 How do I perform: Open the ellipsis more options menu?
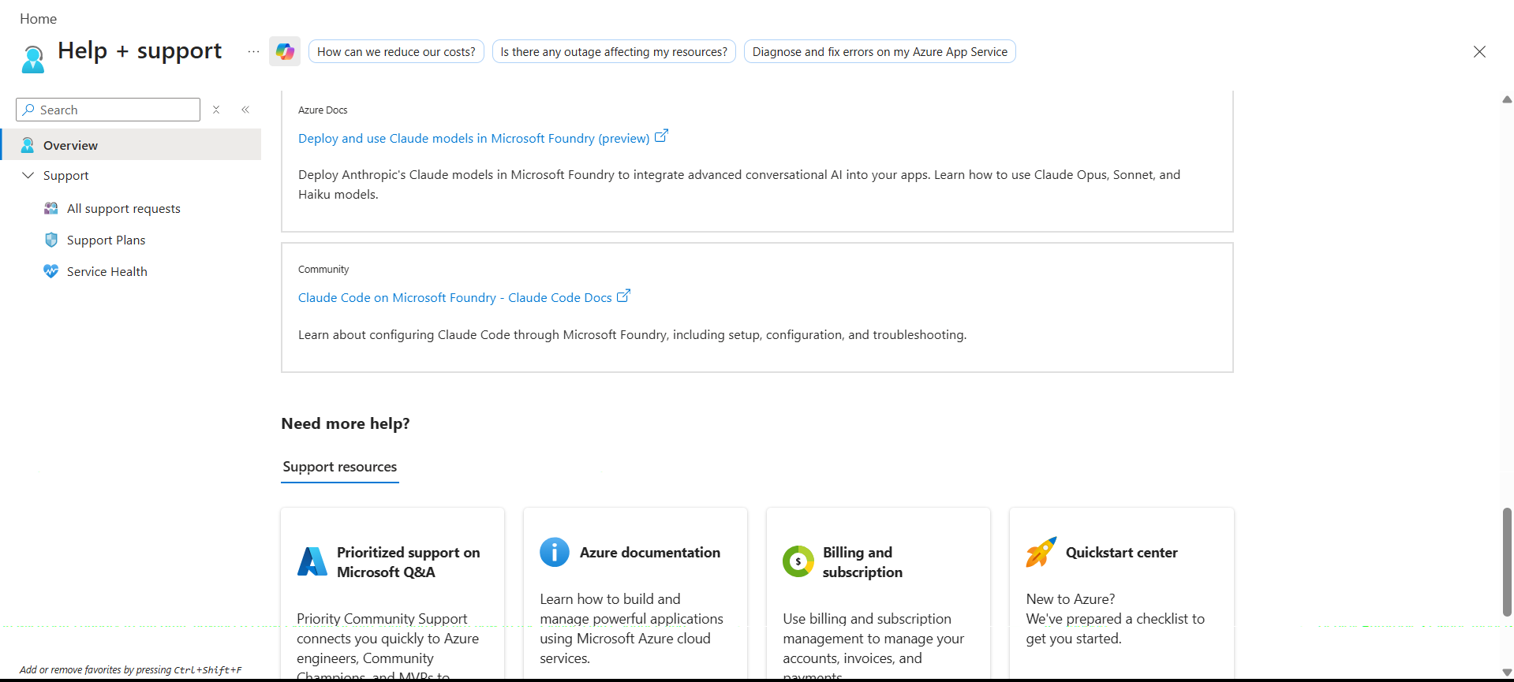(x=253, y=52)
